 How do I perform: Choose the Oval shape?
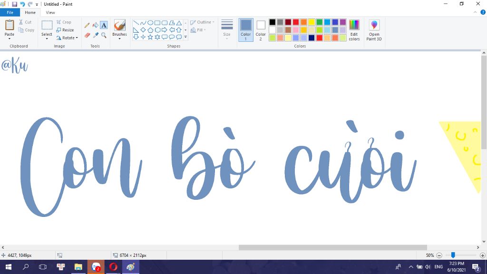tap(150, 23)
